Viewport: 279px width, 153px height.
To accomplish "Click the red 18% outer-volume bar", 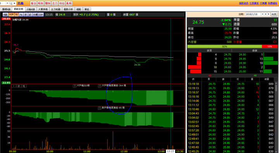I will tap(270, 46).
